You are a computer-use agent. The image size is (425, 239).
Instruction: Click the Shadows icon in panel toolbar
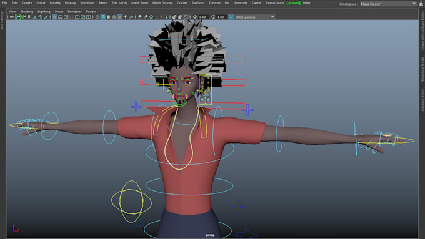click(x=131, y=17)
